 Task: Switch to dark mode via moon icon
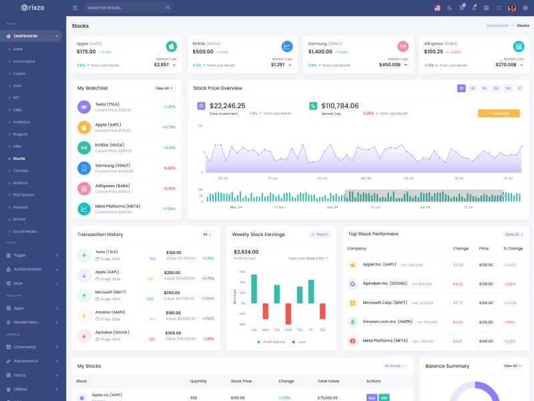pyautogui.click(x=449, y=8)
